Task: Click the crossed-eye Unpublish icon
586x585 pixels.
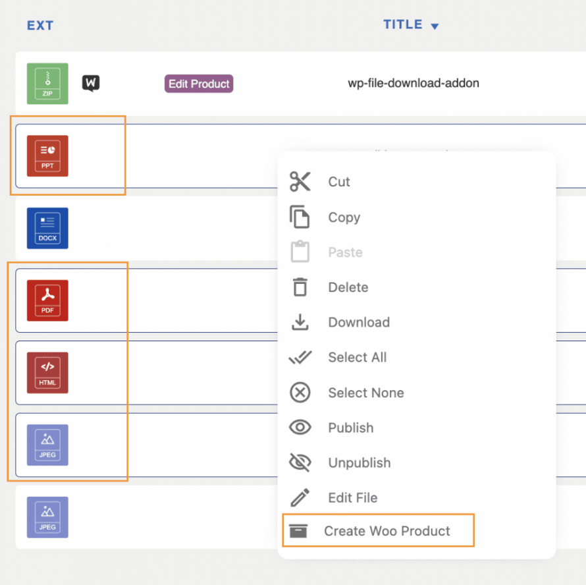Action: click(x=300, y=462)
